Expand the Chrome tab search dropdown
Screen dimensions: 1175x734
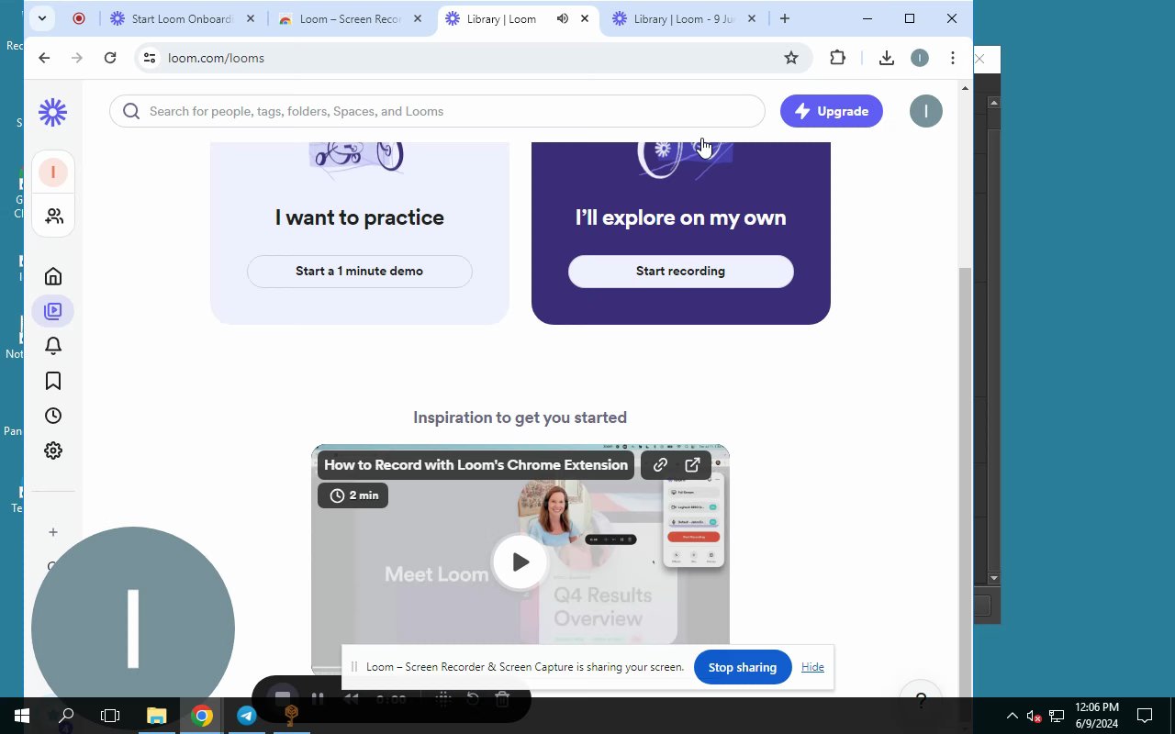[42, 18]
